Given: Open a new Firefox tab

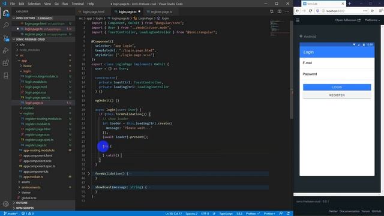Looking at the screenshot, I should 349,4.
